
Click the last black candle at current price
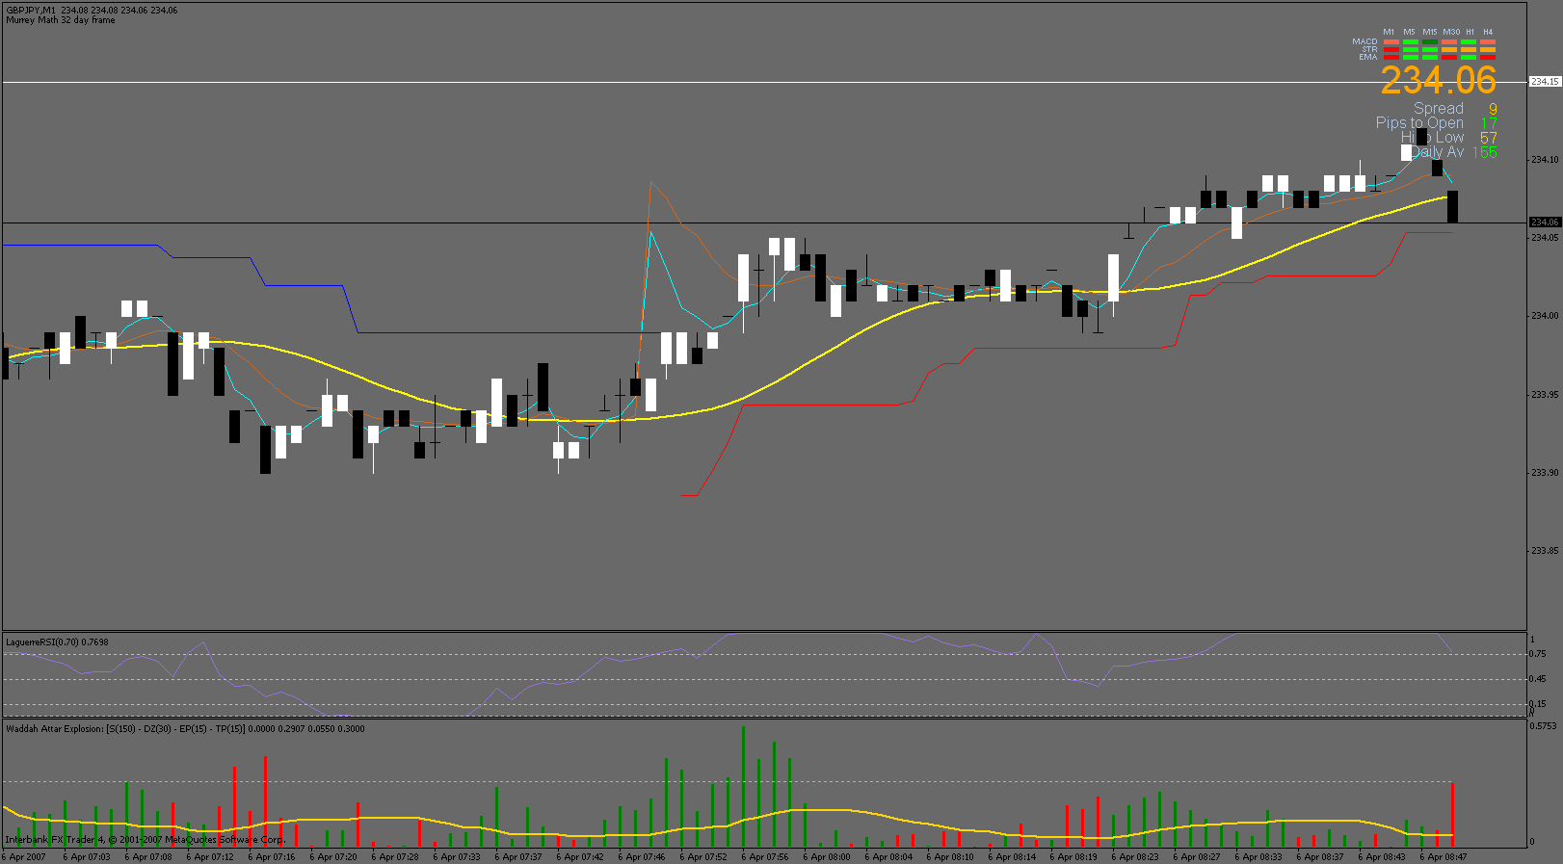click(x=1452, y=206)
